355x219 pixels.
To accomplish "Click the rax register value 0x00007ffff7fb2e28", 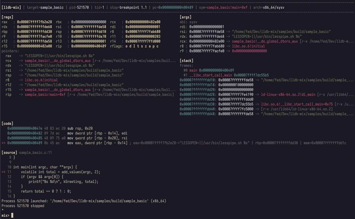I will tap(35, 22).
